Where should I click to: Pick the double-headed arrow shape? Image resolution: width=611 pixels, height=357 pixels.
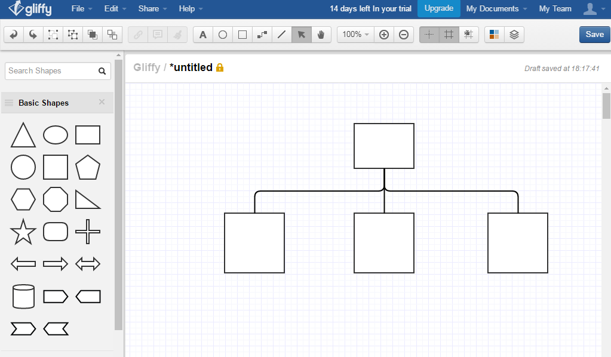pyautogui.click(x=88, y=264)
